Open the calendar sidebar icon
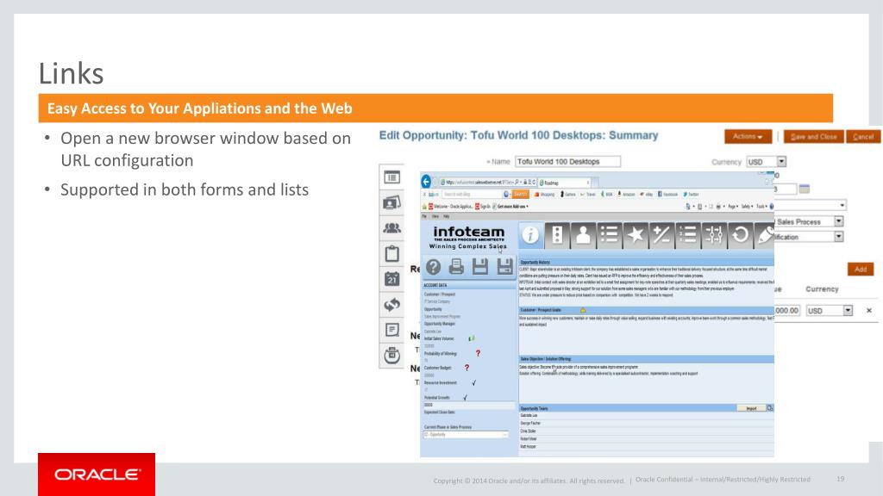The image size is (883, 496). click(x=392, y=279)
